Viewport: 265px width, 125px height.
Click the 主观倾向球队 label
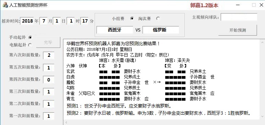pos(205,17)
